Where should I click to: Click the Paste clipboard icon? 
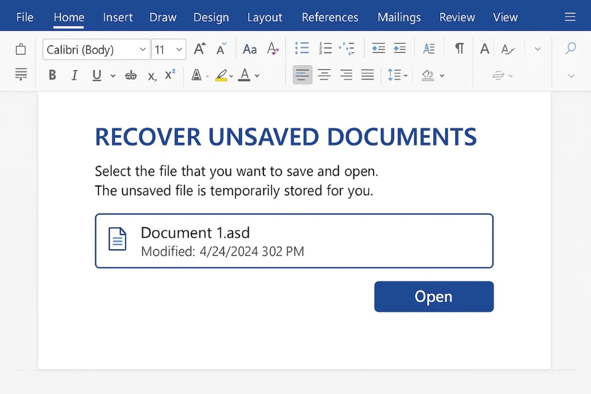pyautogui.click(x=21, y=49)
